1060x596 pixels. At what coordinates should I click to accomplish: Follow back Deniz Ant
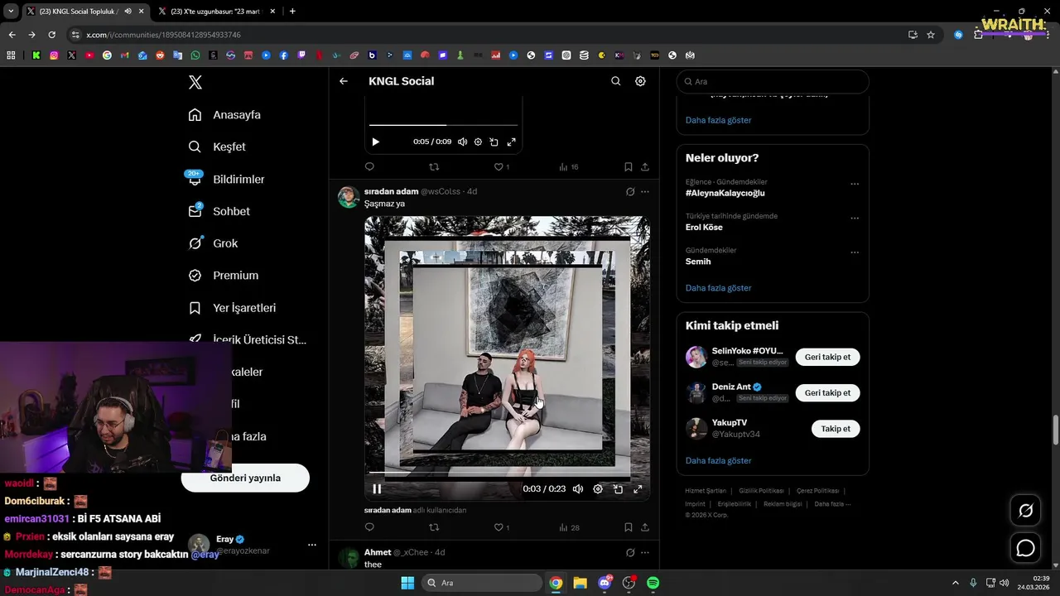(827, 392)
